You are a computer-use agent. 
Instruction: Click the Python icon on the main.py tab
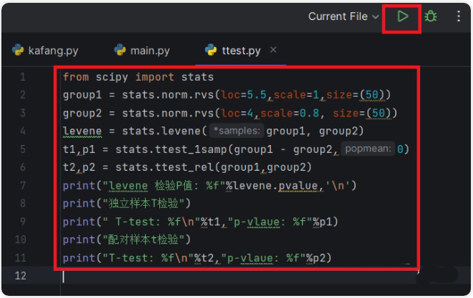120,51
